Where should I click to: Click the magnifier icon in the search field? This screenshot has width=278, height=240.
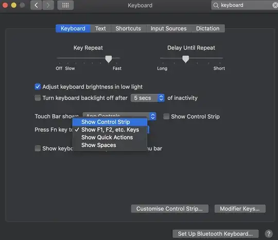(216, 5)
